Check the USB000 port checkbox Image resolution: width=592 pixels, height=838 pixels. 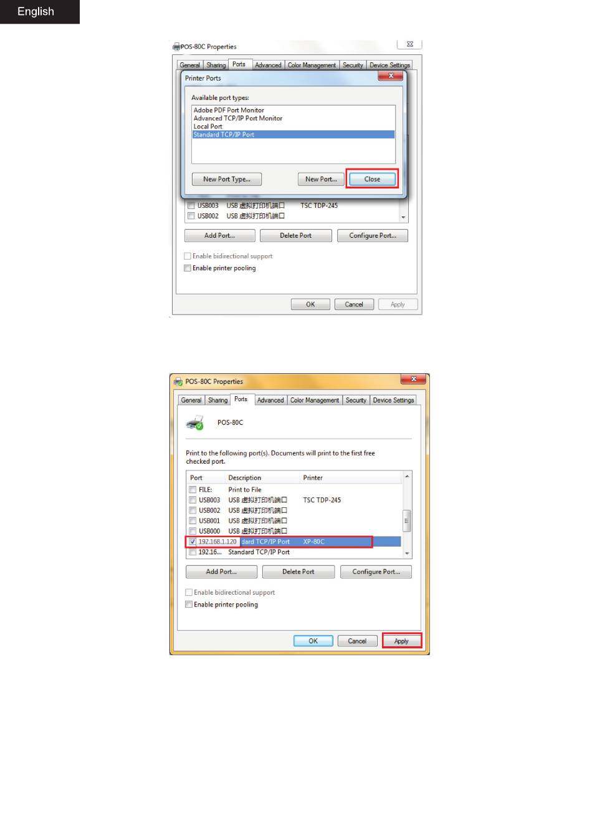point(193,531)
